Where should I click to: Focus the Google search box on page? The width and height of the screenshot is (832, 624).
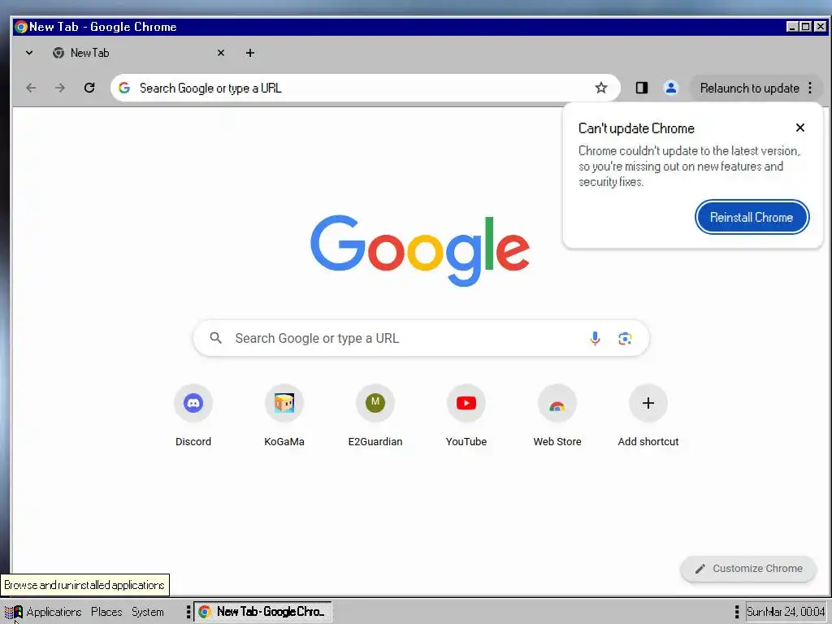coord(421,338)
